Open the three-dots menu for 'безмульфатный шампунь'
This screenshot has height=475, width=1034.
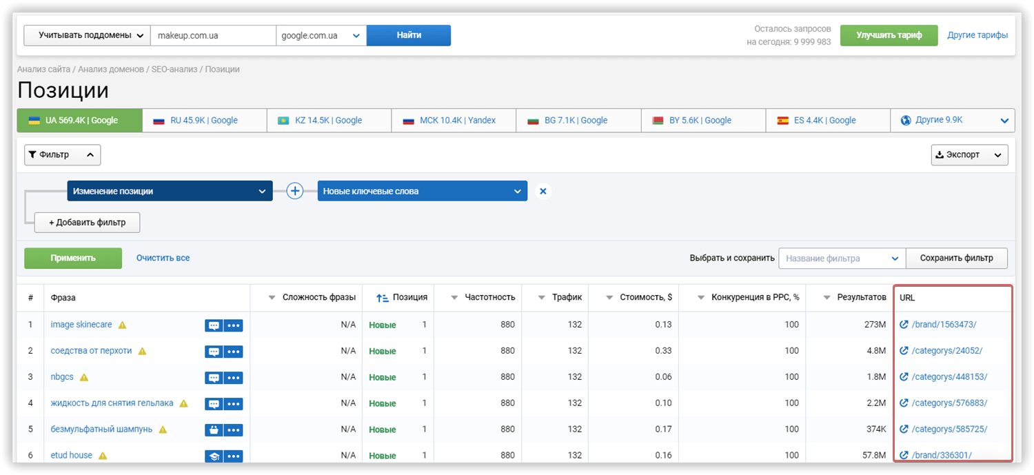pos(233,430)
